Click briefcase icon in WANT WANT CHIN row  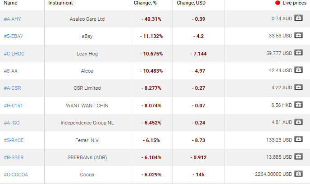(x=298, y=105)
